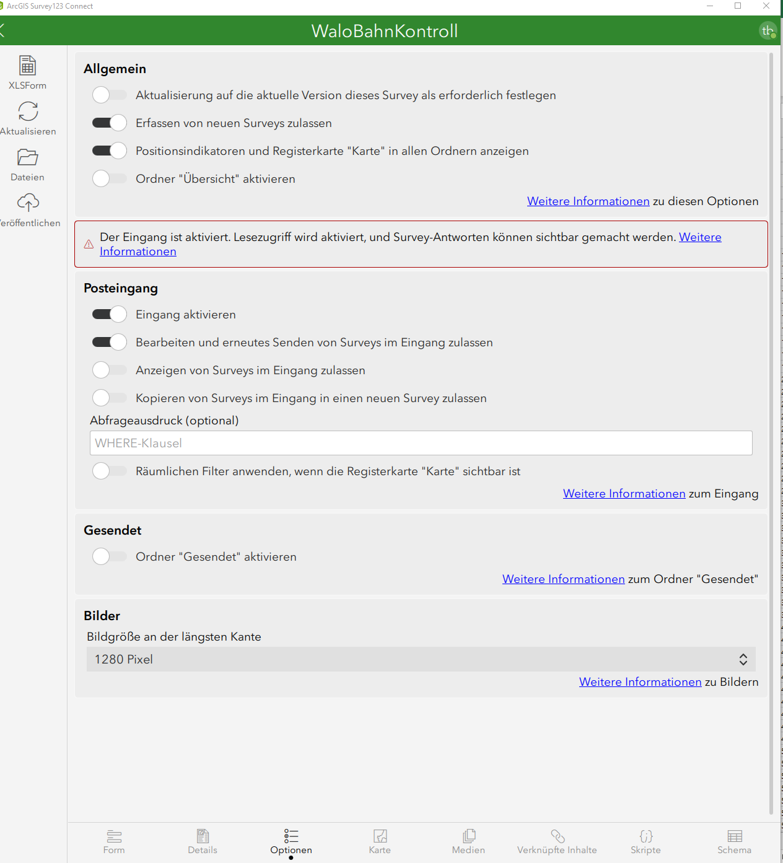The image size is (783, 863).
Task: Open Weitere Informationen link in the red warning box
Action: (700, 237)
